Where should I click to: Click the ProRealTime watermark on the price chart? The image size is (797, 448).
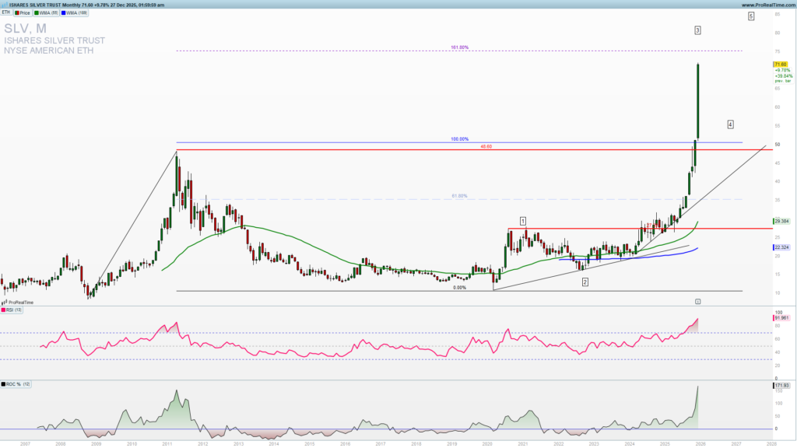(17, 302)
